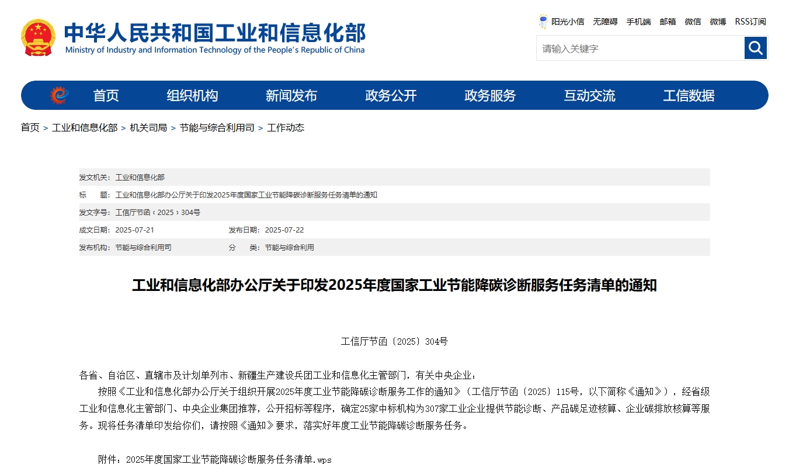Click the 阳光小信 robot mascot icon

point(543,22)
